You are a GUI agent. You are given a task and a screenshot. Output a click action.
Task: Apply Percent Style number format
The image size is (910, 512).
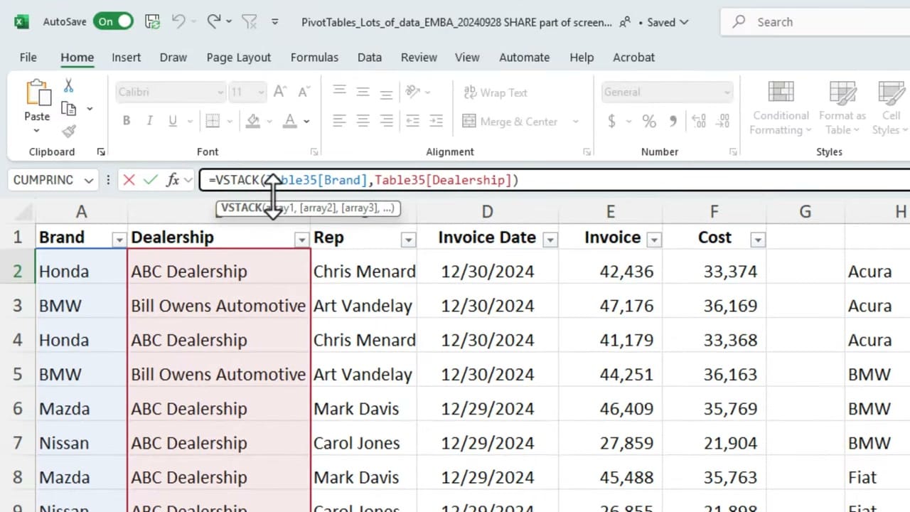[648, 120]
